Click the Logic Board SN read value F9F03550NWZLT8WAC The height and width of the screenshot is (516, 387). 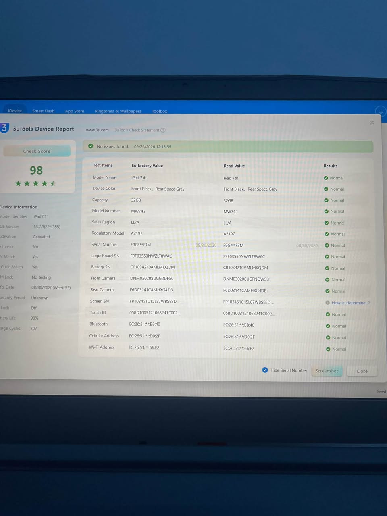coord(244,256)
